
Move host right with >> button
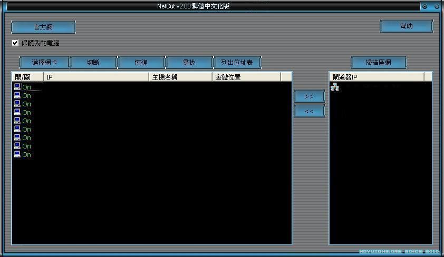click(x=309, y=96)
